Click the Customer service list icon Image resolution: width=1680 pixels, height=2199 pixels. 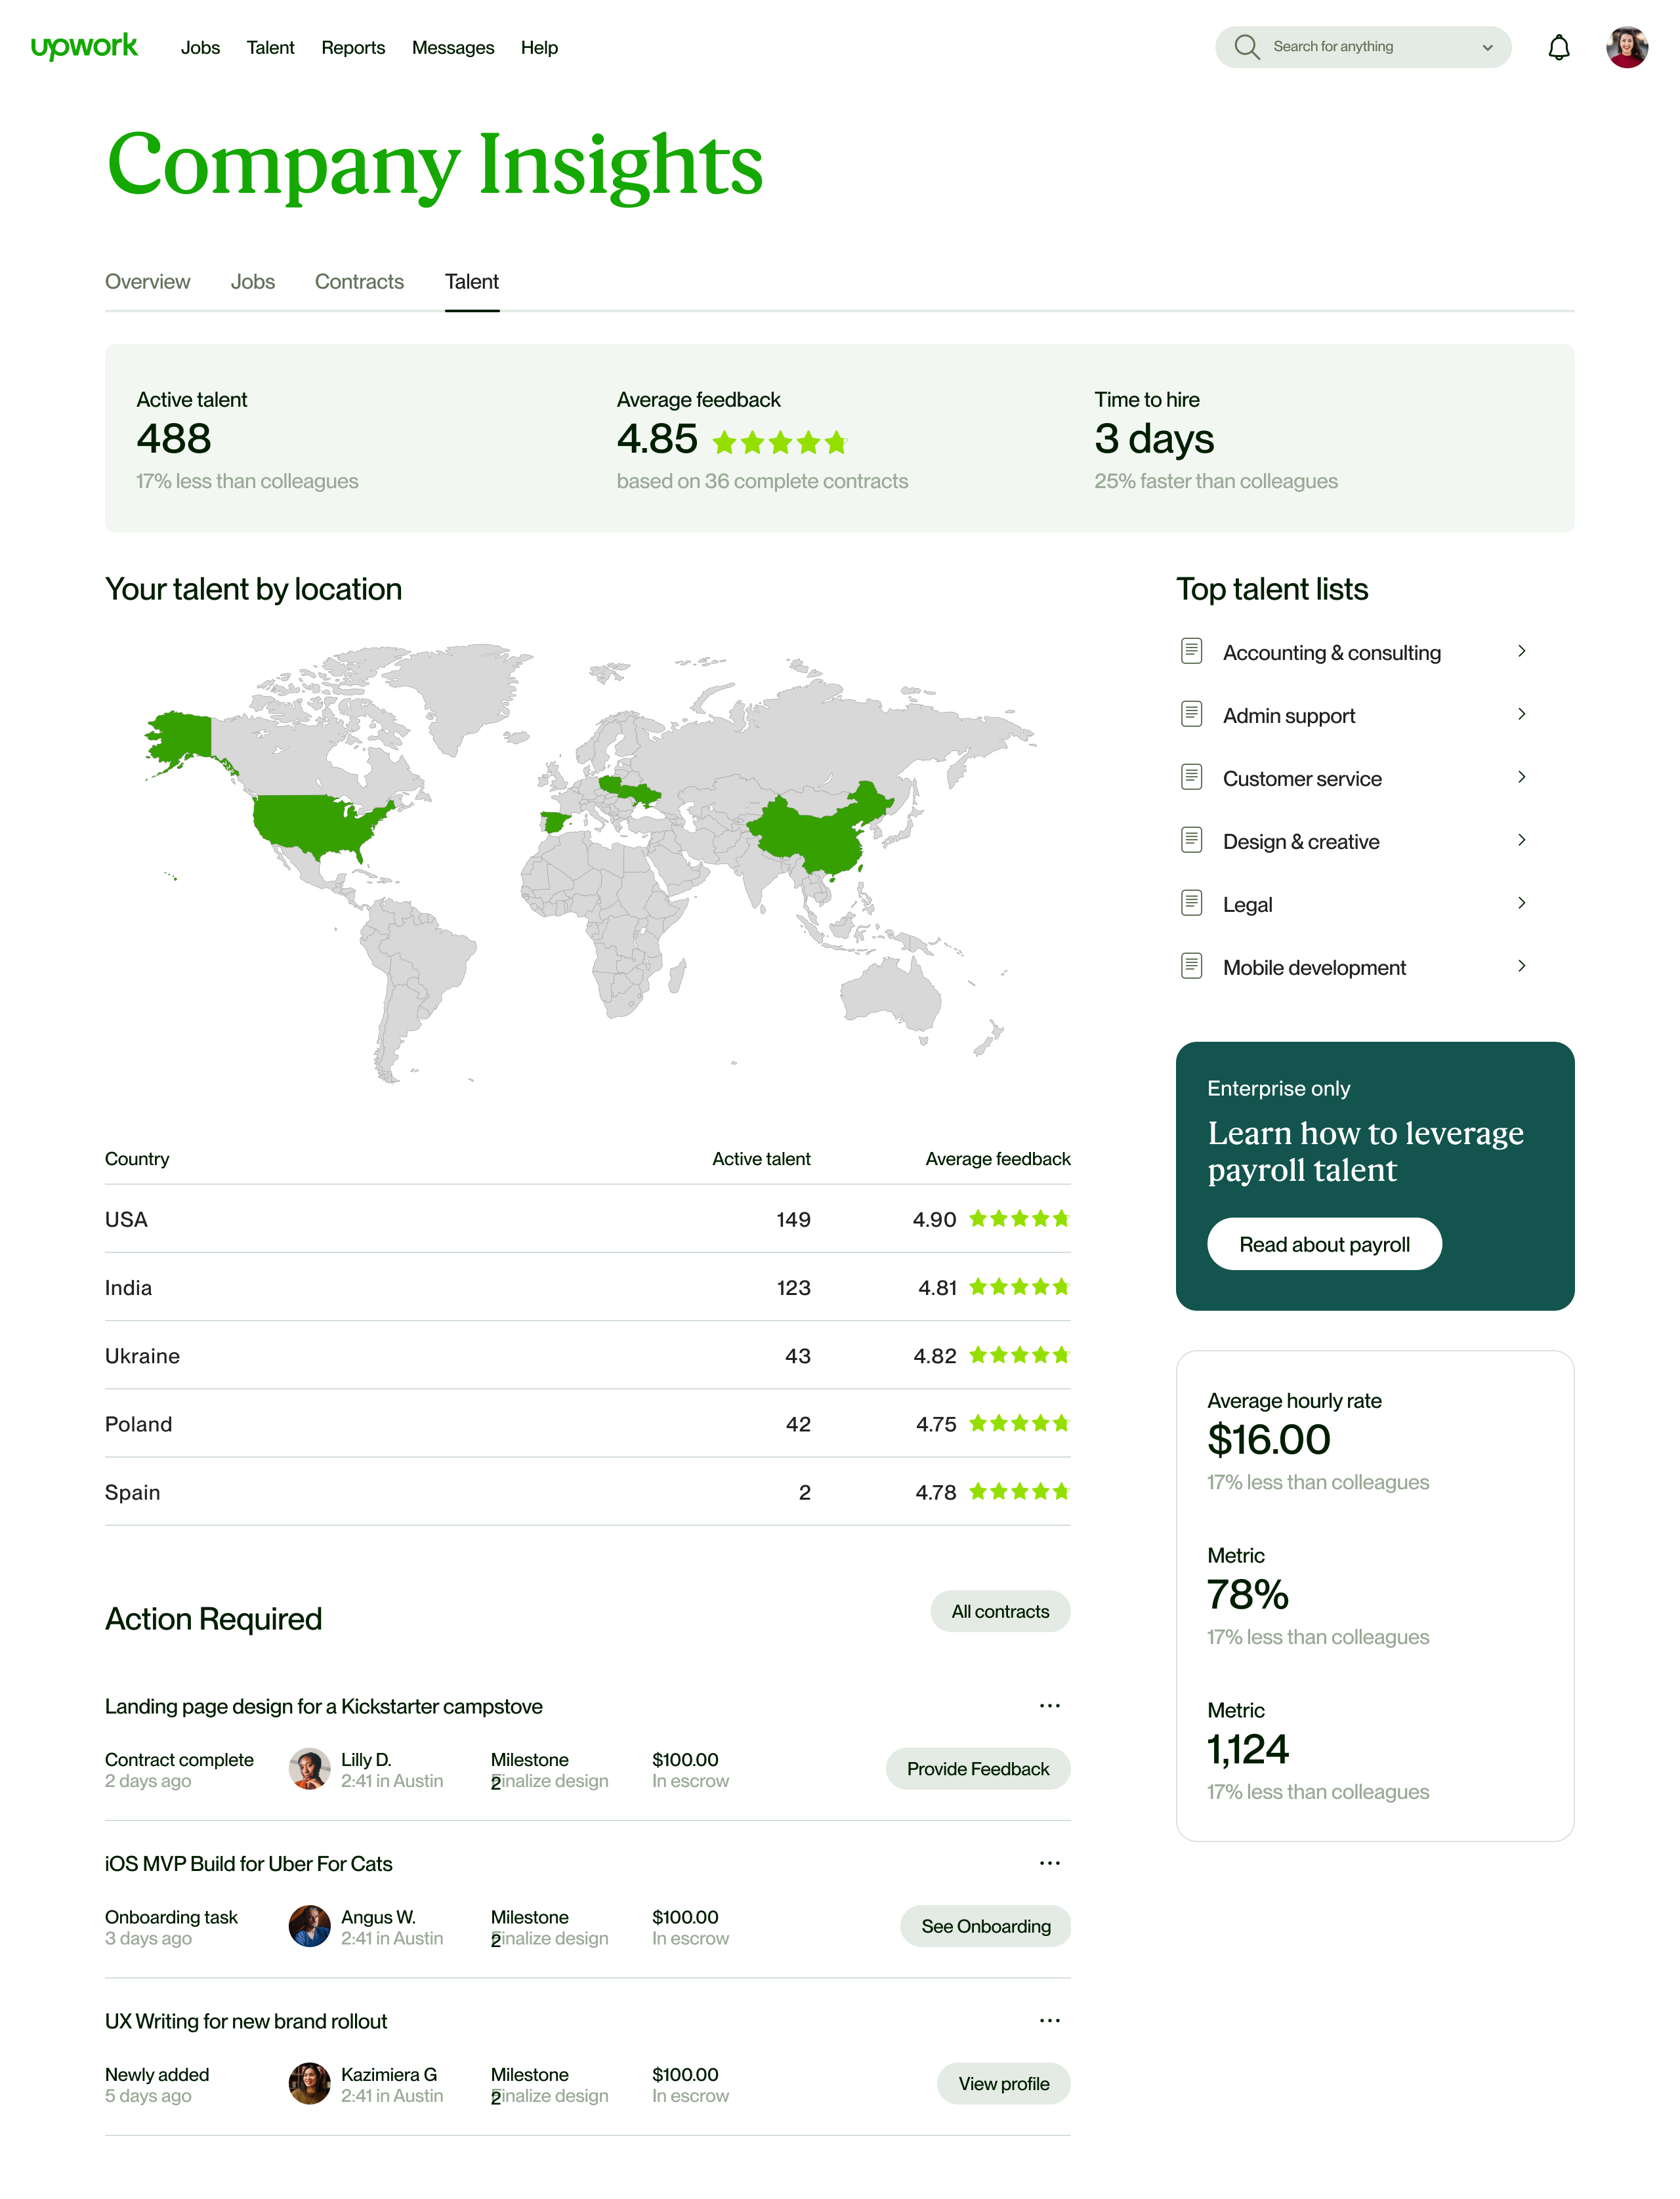point(1191,777)
